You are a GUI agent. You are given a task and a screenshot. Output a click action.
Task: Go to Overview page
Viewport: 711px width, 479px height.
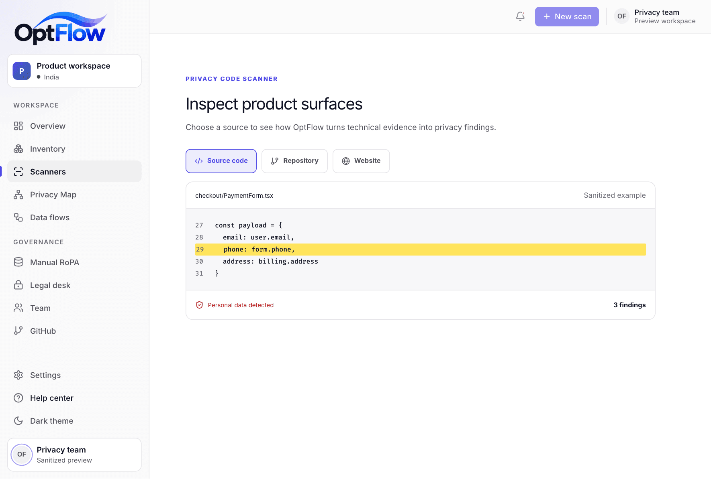click(x=74, y=126)
